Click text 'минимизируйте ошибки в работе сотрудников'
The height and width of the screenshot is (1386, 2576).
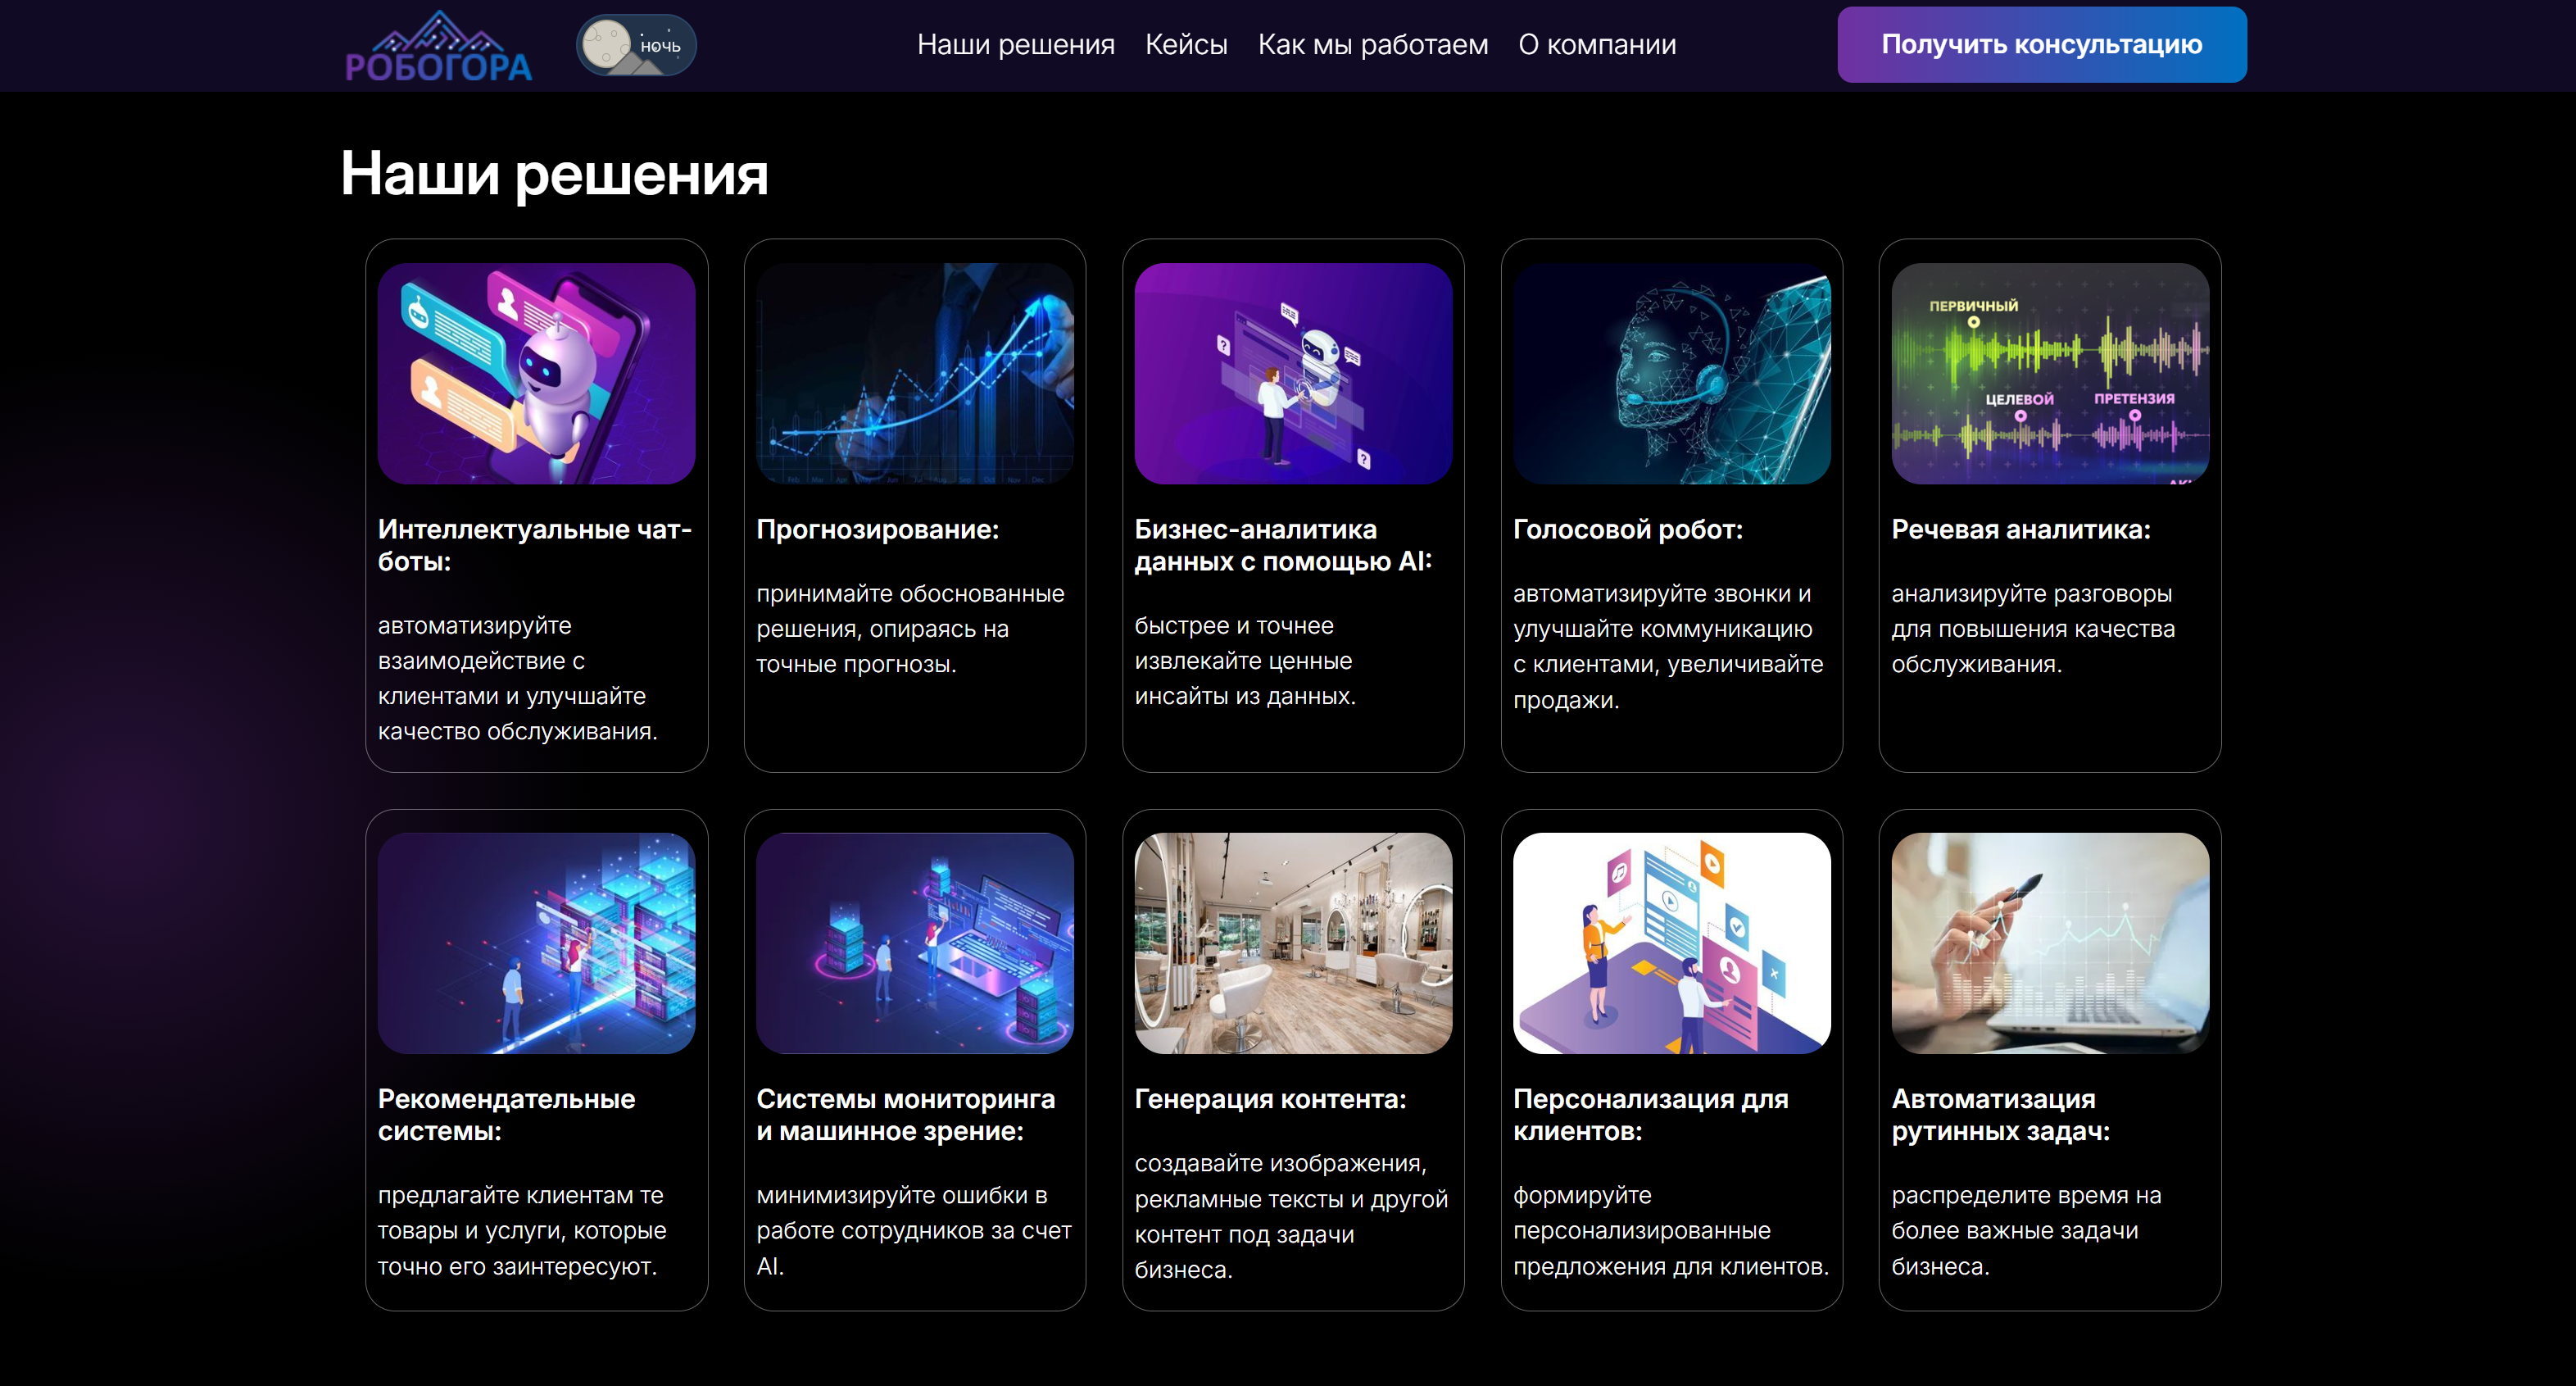point(914,1230)
